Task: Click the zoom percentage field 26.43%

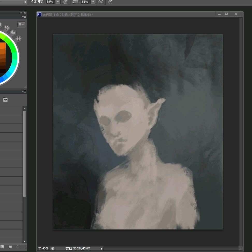Action: point(43,248)
